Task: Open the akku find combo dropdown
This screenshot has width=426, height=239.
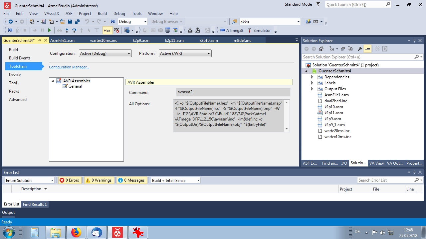Action: coord(298,22)
